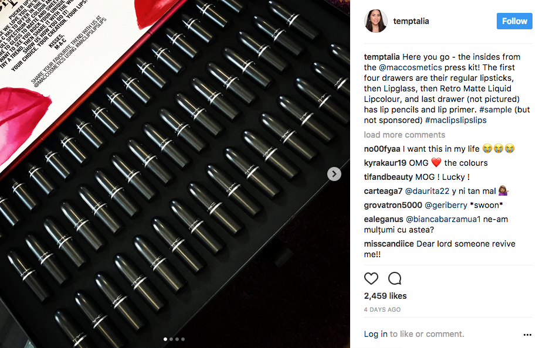Select the third carousel dot

click(177, 339)
